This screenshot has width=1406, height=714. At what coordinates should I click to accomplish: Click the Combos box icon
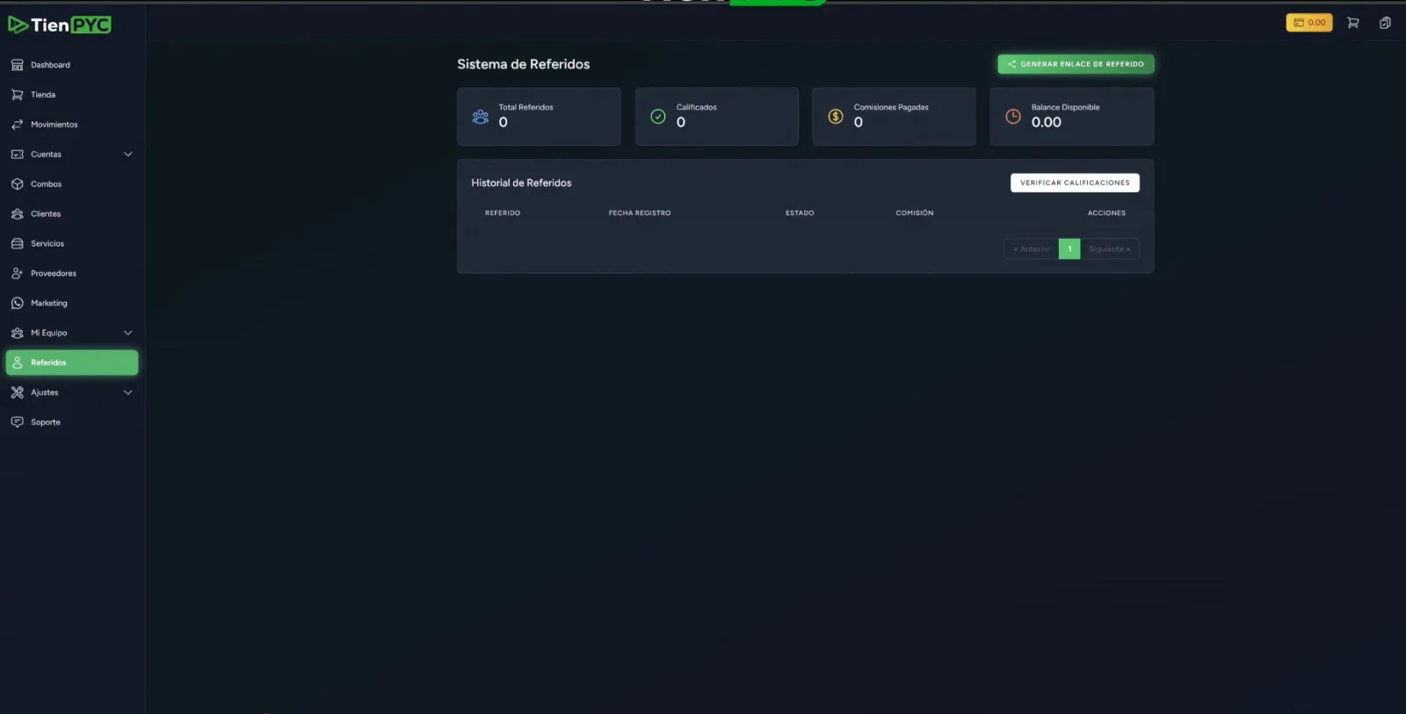click(17, 184)
